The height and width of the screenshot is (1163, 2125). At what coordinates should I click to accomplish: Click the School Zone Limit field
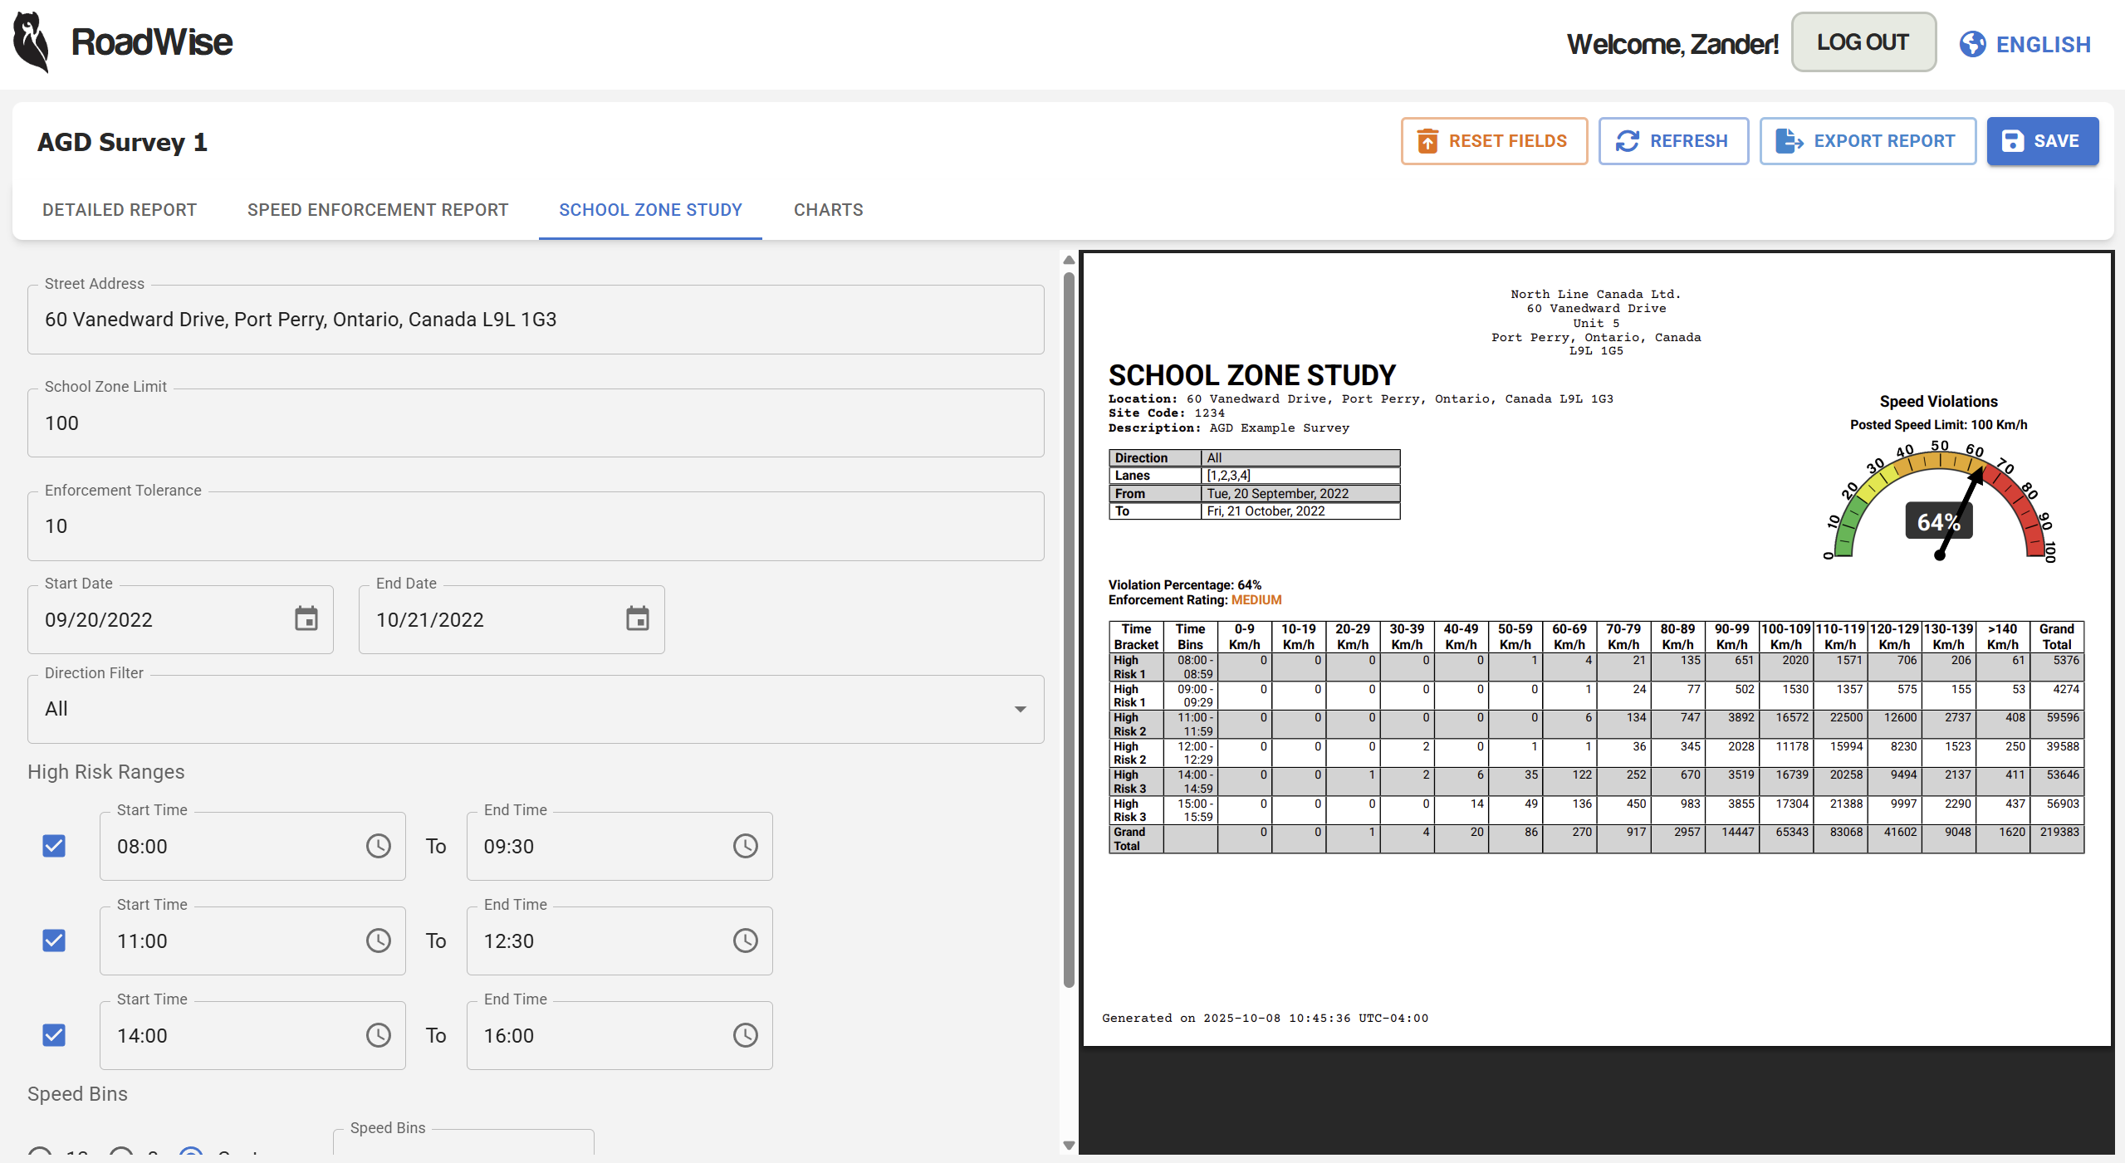(536, 423)
